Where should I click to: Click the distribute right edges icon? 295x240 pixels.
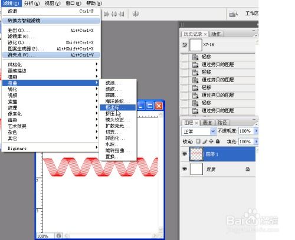(x=122, y=14)
